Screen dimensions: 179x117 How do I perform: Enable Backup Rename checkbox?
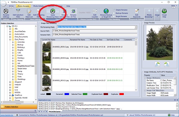[x=114, y=13]
